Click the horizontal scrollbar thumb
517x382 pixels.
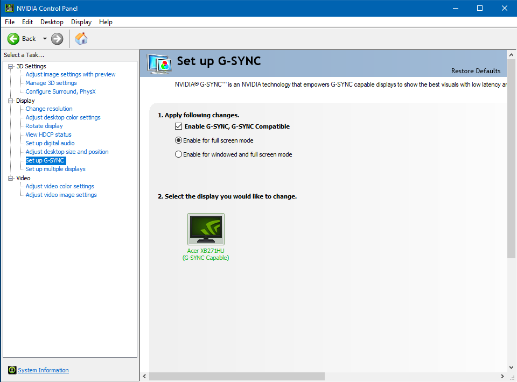pos(237,376)
